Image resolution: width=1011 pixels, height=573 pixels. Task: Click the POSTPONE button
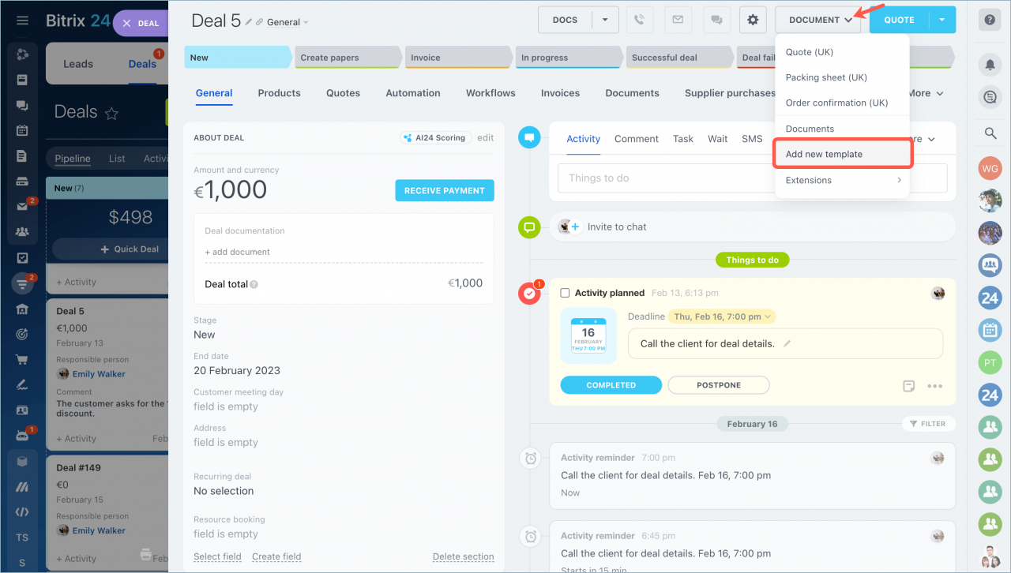tap(719, 385)
